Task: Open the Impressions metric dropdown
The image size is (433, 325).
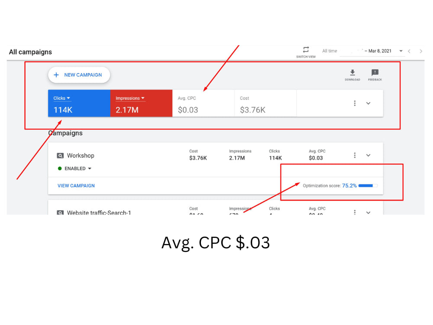Action: point(130,98)
